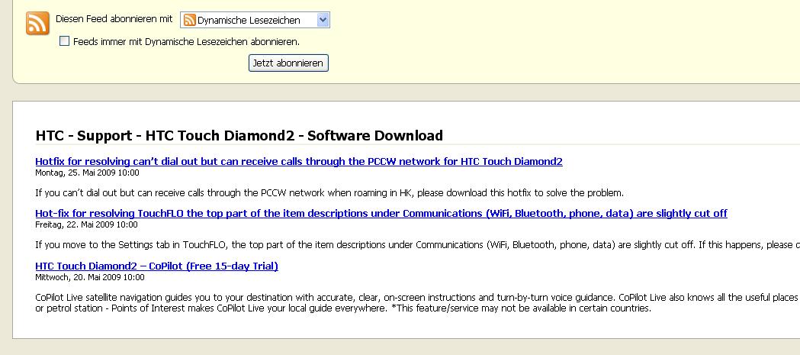The image size is (800, 355).
Task: Click the 'Diesen Feed abonnieren mit' label
Action: (114, 19)
